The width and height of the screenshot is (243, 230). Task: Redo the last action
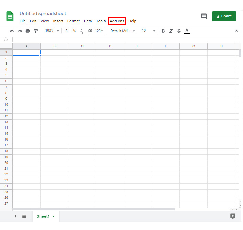(x=20, y=31)
